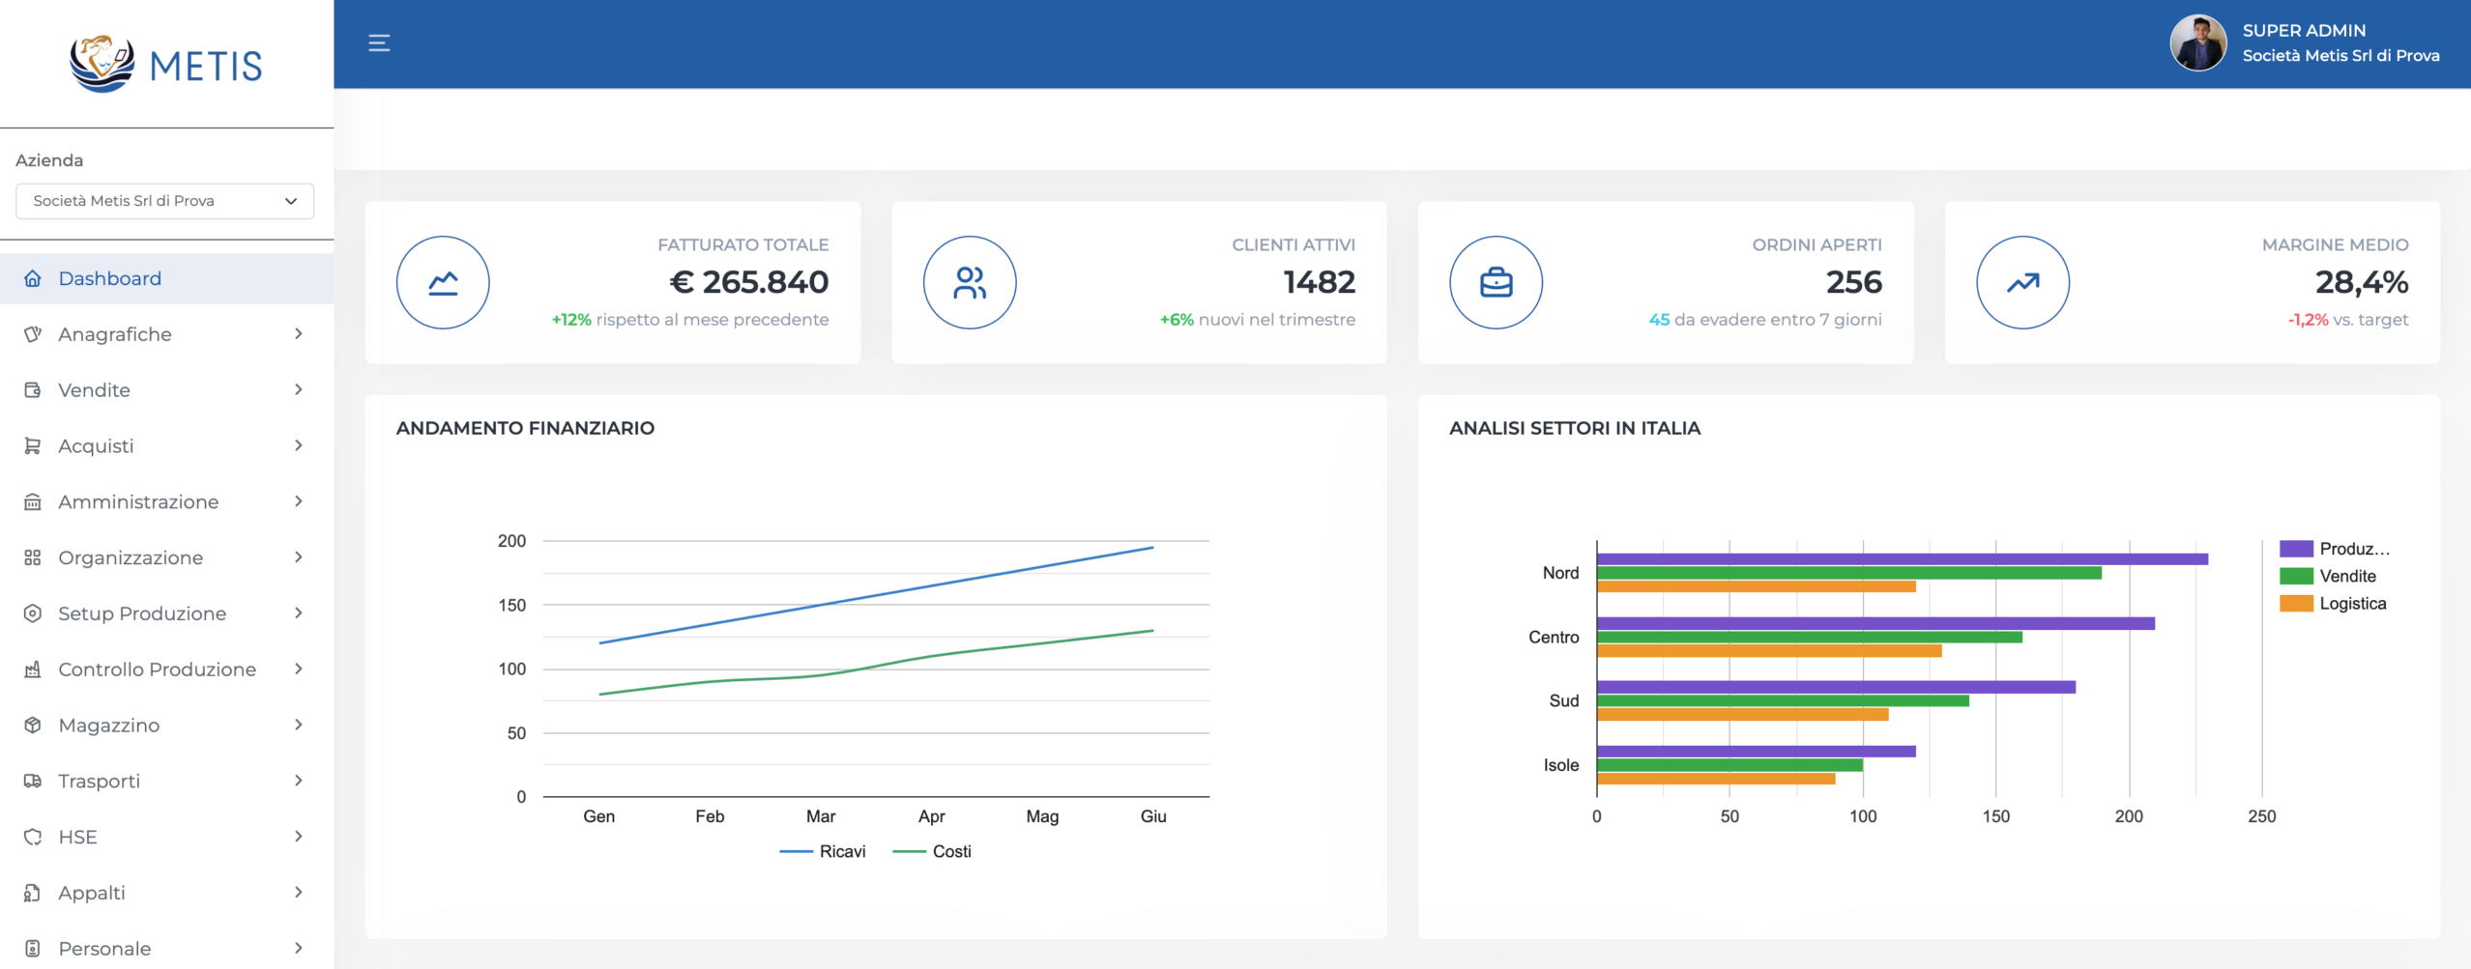Click the Amministrazione bank icon
This screenshot has width=2471, height=969.
tap(33, 501)
